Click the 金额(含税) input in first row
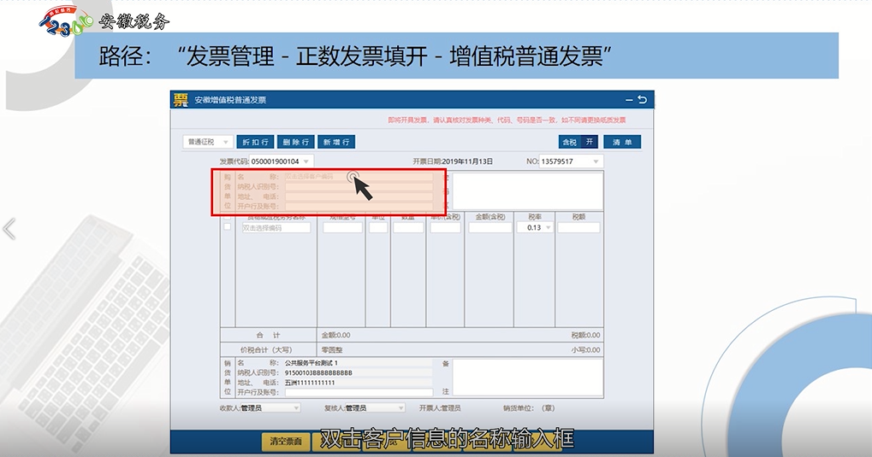Image resolution: width=872 pixels, height=457 pixels. [x=490, y=228]
